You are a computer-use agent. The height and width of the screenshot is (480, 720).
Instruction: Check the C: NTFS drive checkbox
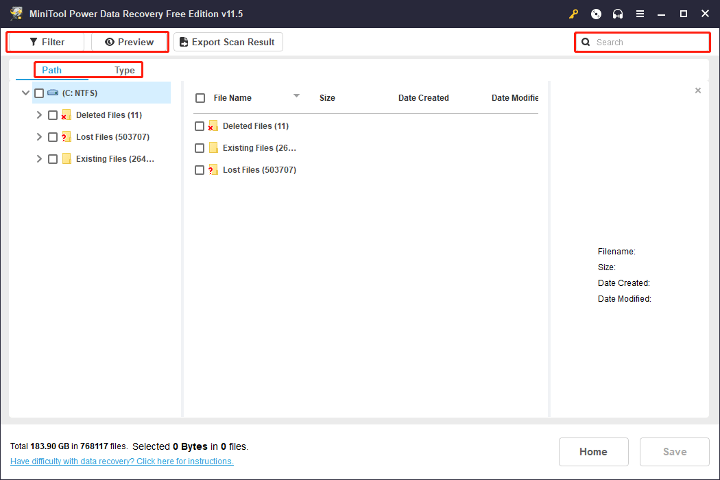coord(39,93)
